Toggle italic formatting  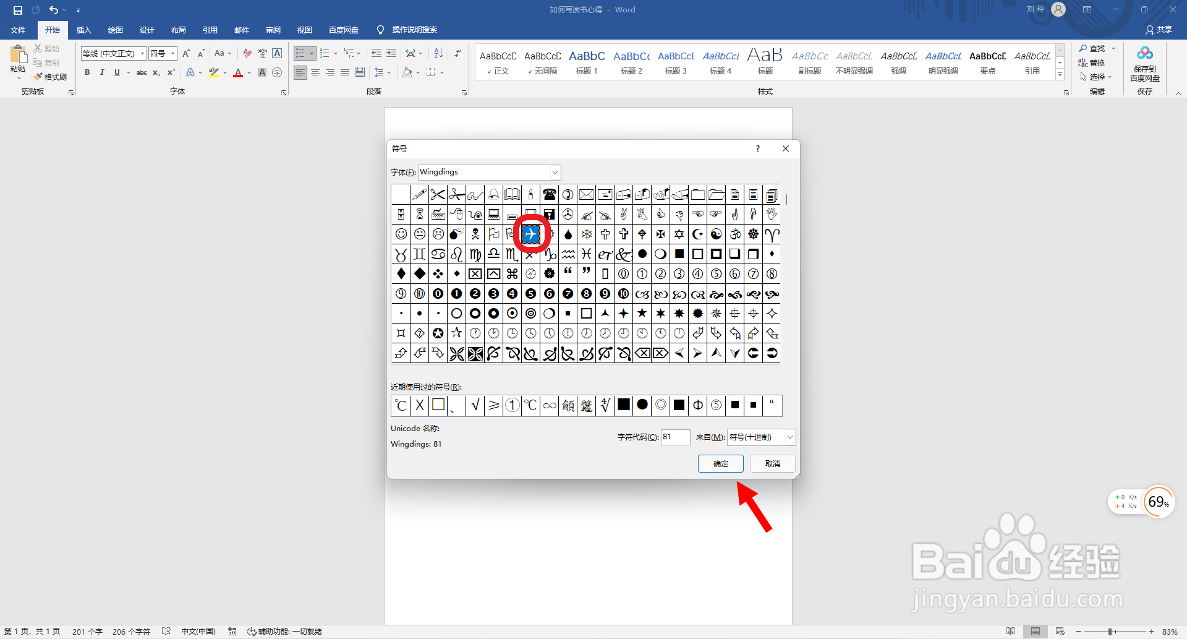pos(102,72)
